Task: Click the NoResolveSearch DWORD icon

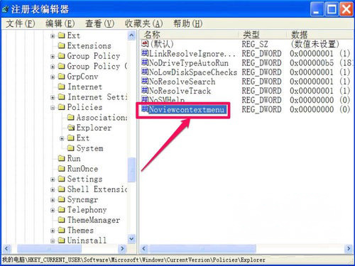Action: coord(145,81)
